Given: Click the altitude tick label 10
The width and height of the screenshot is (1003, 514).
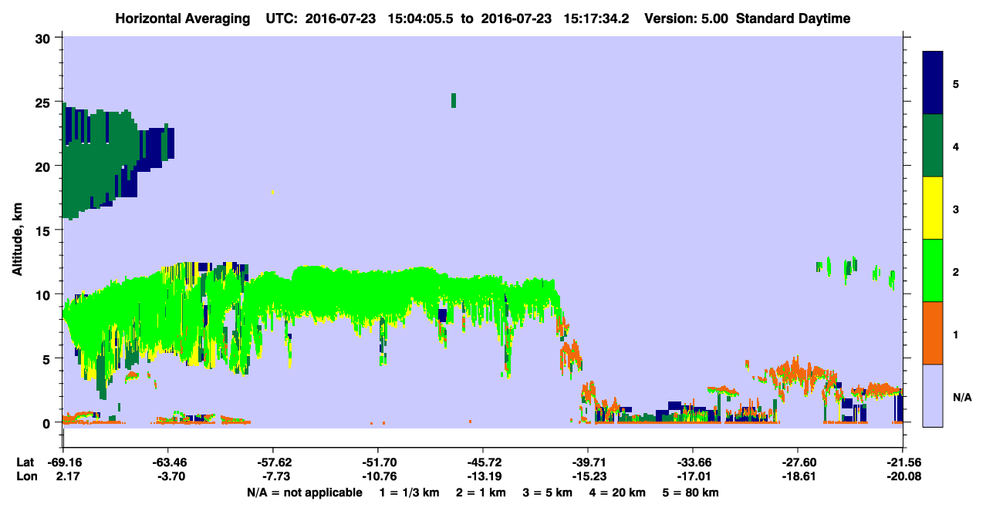Looking at the screenshot, I should click(x=45, y=294).
